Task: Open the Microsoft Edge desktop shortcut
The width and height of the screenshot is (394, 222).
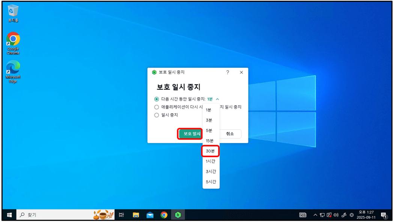Action: tap(13, 71)
